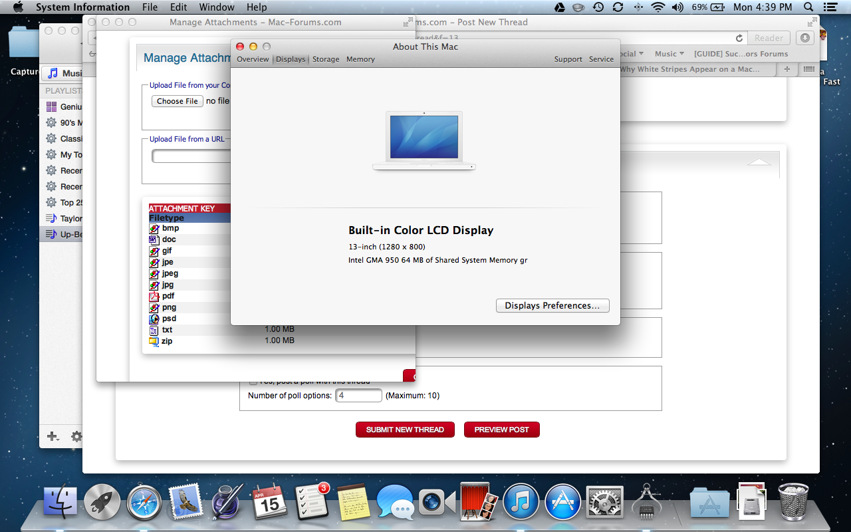Click Safari show all tabs icon

click(x=808, y=69)
